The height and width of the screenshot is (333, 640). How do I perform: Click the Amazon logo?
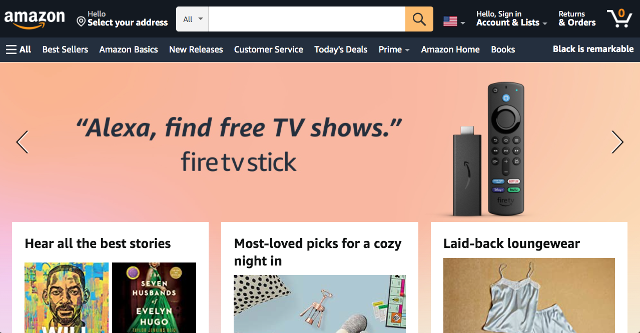pyautogui.click(x=35, y=19)
